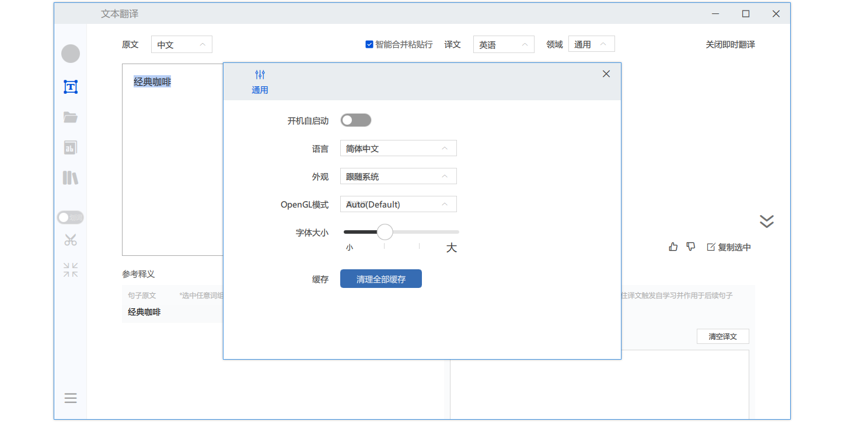
Task: Click the user avatar circle in sidebar
Action: pos(71,54)
